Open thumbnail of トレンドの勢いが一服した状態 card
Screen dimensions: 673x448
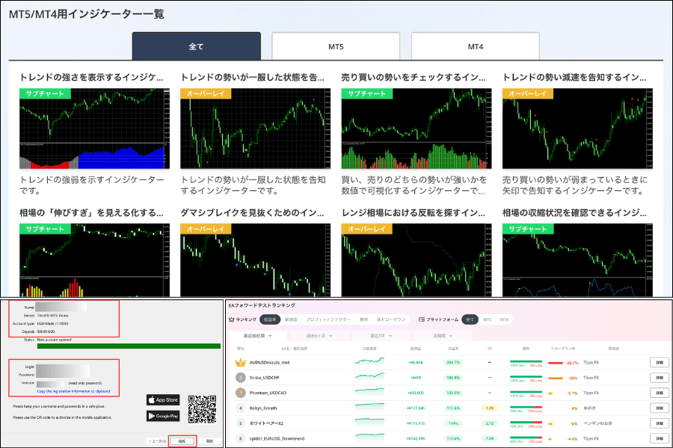click(256, 128)
